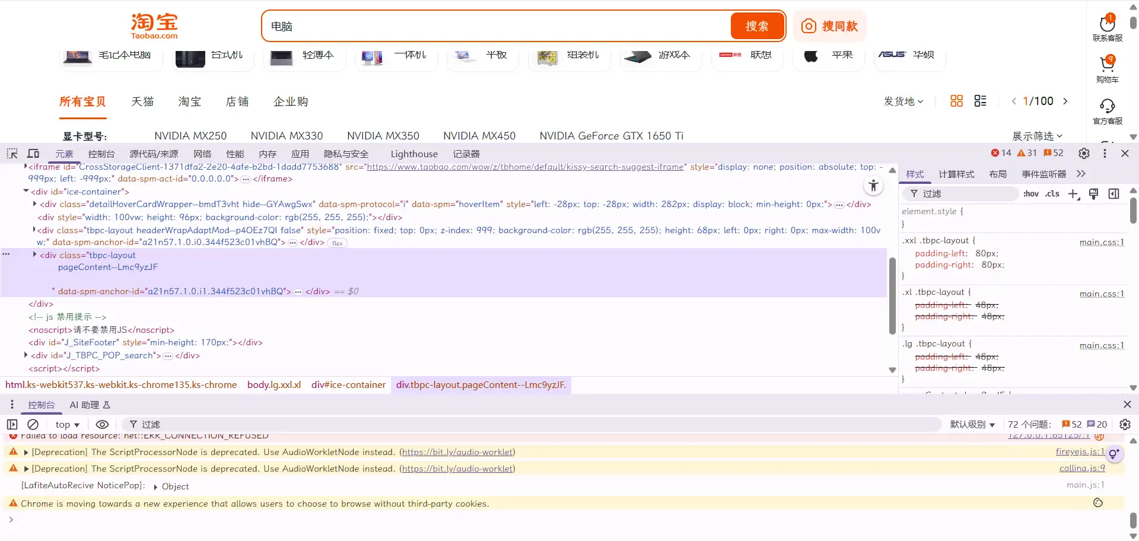Close the DevTools panel
1139x541 pixels.
(x=1125, y=153)
